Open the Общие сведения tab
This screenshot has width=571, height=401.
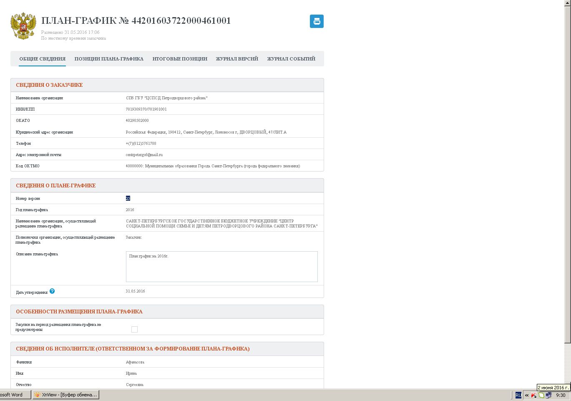click(x=43, y=59)
